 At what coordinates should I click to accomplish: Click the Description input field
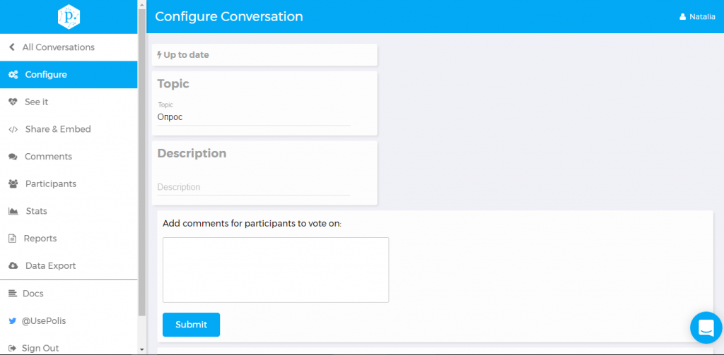[254, 187]
